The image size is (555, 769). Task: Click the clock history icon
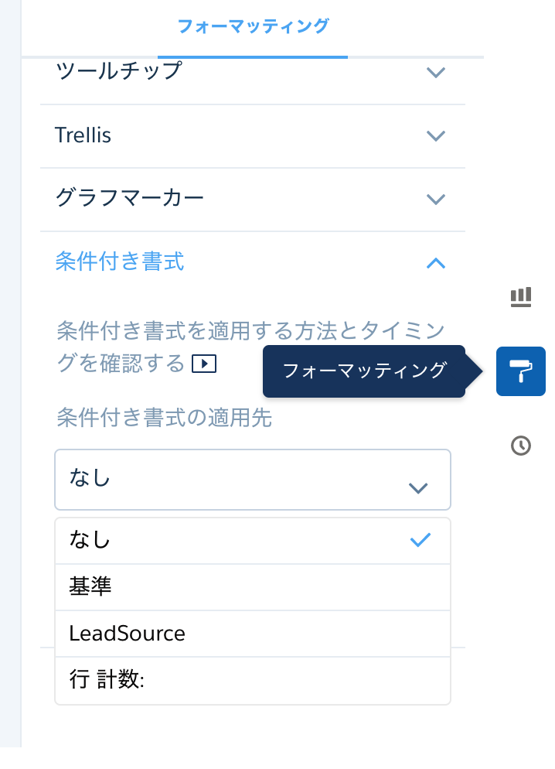[520, 446]
